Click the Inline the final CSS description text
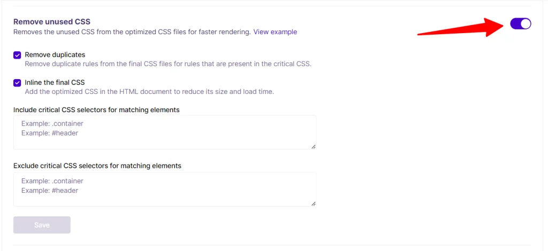The image size is (548, 251). (149, 91)
